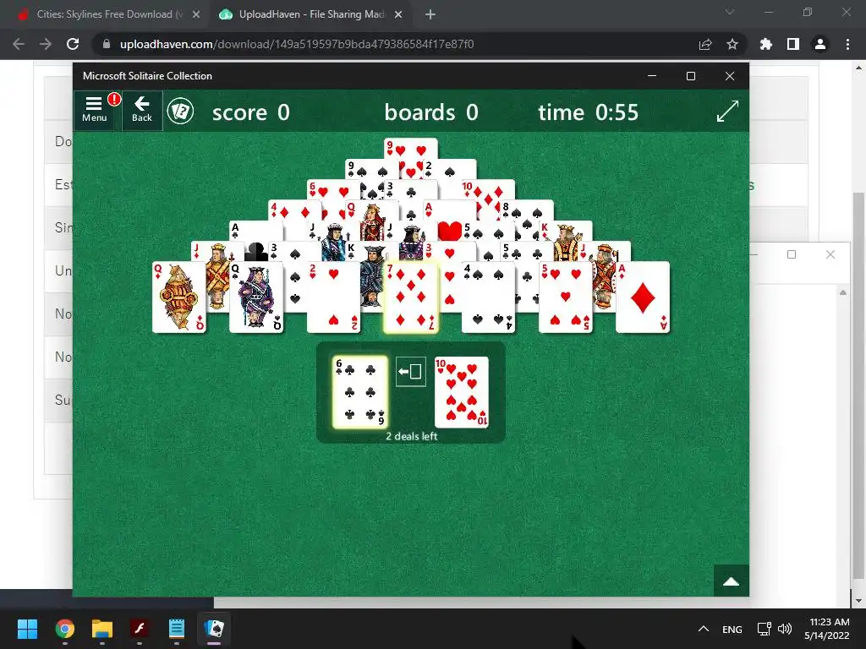Click the time 0:55 readout
Image resolution: width=866 pixels, height=649 pixels.
(x=589, y=112)
